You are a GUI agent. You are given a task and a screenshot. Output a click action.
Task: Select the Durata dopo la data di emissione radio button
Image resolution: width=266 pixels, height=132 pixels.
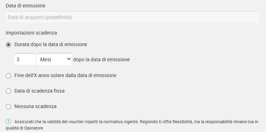(x=8, y=45)
